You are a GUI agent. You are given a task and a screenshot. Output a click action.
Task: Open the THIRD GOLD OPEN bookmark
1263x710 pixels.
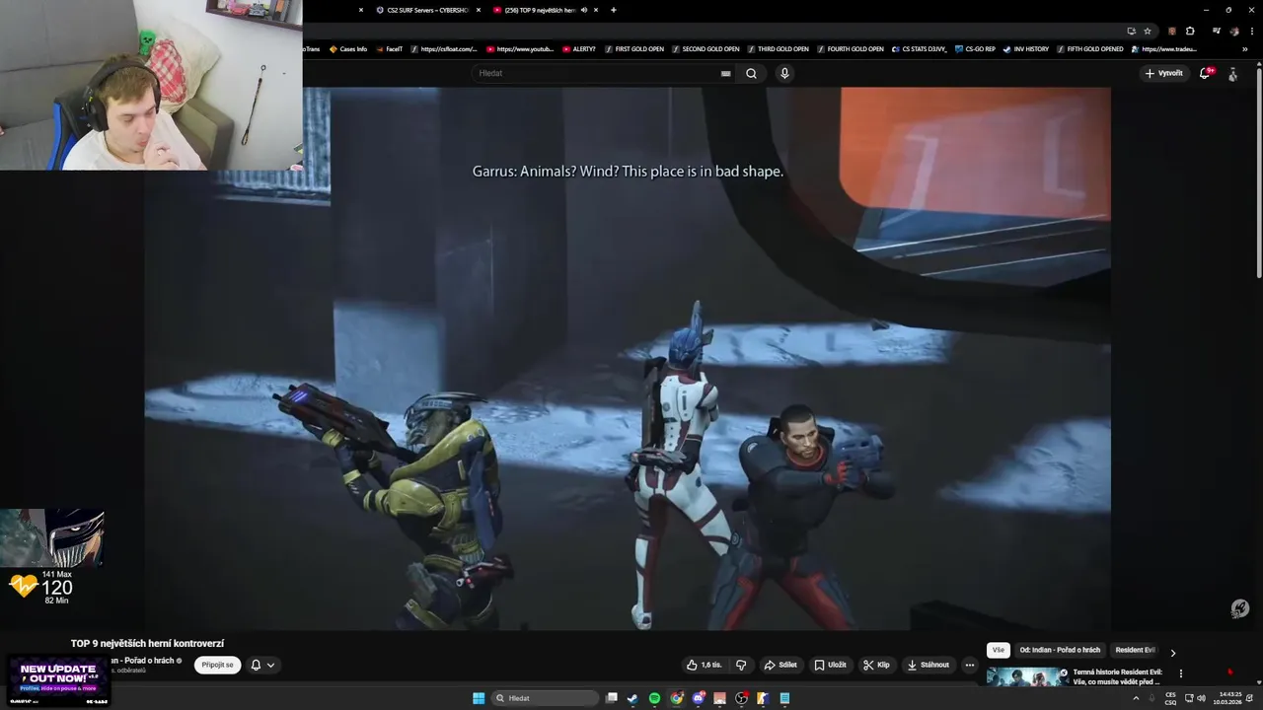coord(779,48)
